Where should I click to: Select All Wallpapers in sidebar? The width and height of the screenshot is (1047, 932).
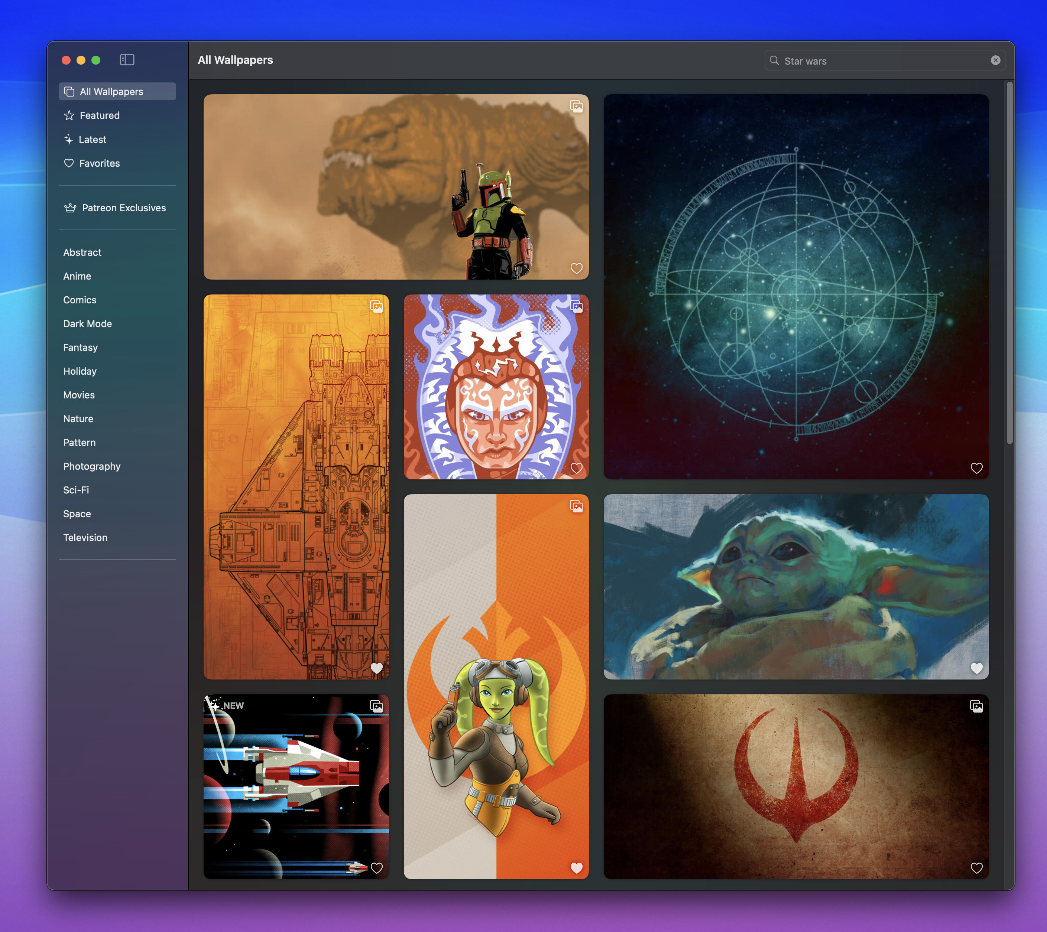(117, 92)
